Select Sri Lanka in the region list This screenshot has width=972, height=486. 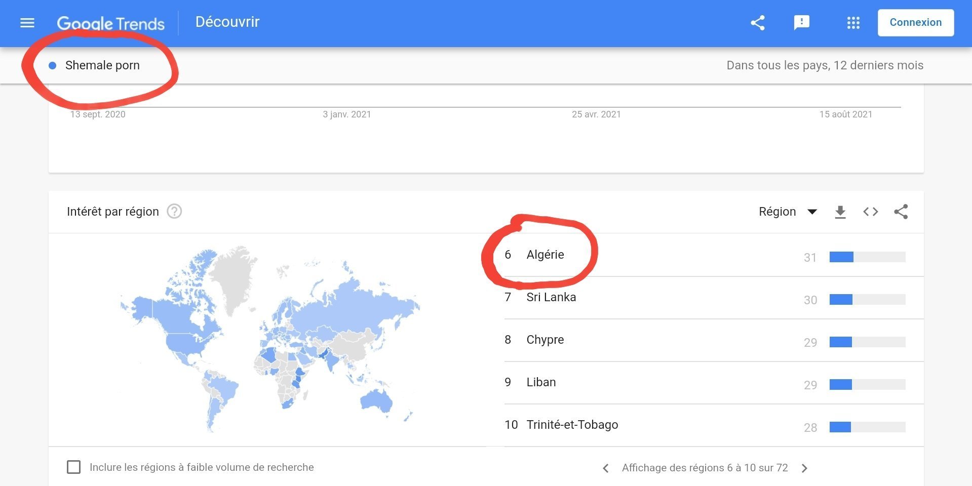551,297
